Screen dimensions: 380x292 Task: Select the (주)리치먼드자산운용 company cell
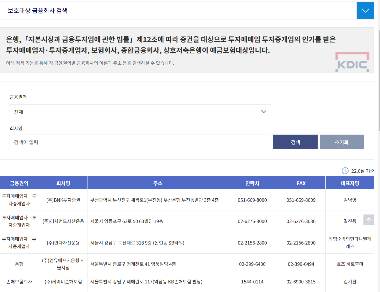[63, 221]
